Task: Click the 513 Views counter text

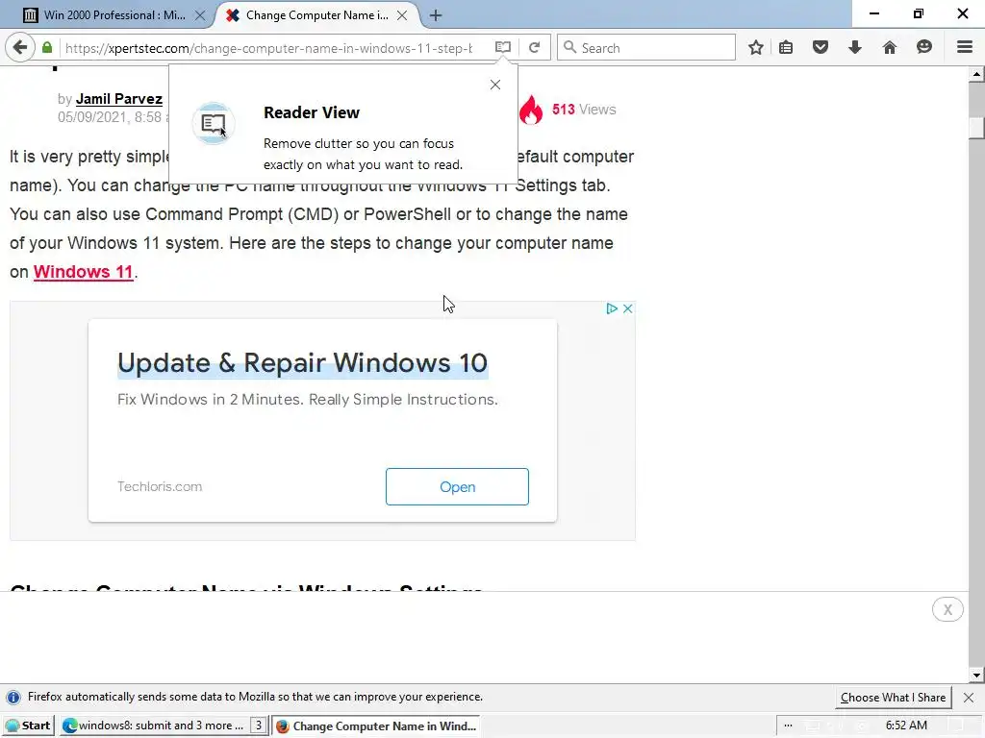Action: (584, 110)
